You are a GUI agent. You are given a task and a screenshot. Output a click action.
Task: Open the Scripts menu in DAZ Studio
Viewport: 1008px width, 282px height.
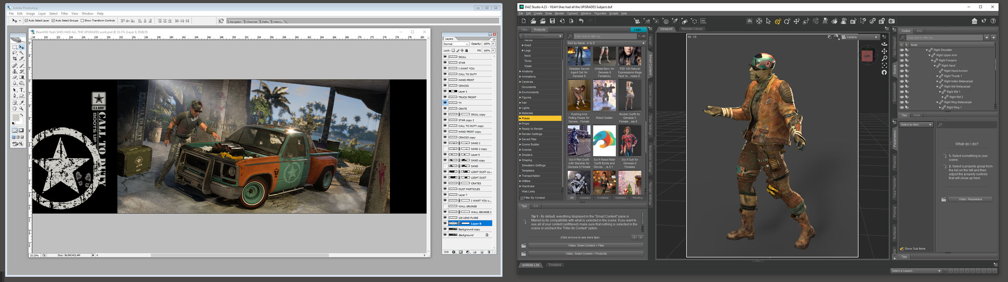point(613,13)
